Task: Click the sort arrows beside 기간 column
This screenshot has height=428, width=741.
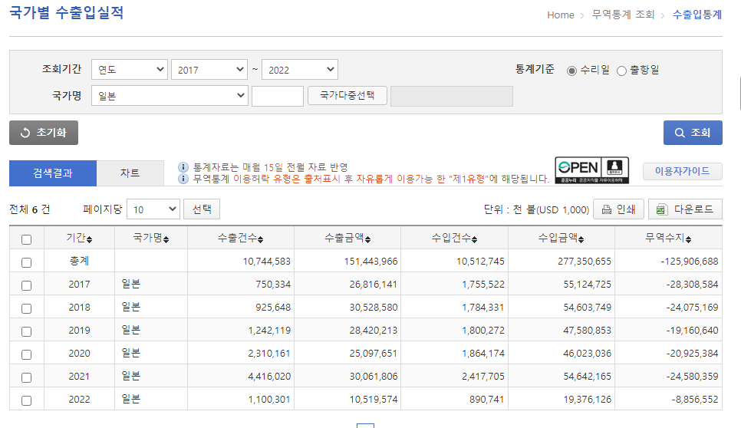Action: [89, 239]
